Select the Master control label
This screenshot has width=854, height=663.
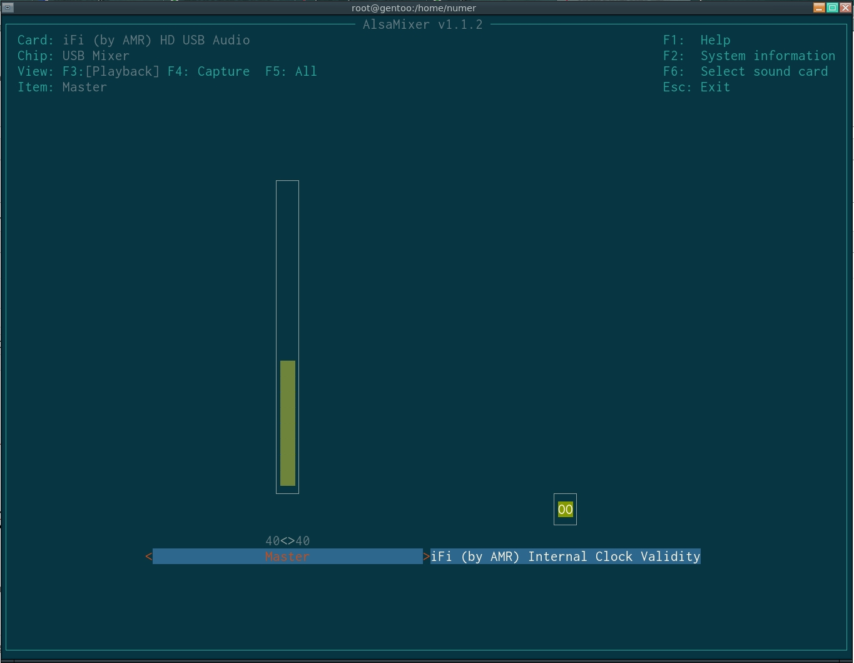(287, 557)
